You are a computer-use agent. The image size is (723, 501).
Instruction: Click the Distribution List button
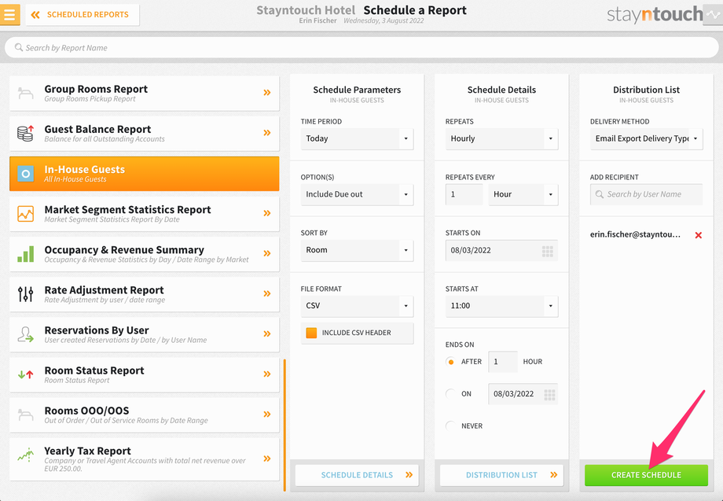(x=501, y=475)
